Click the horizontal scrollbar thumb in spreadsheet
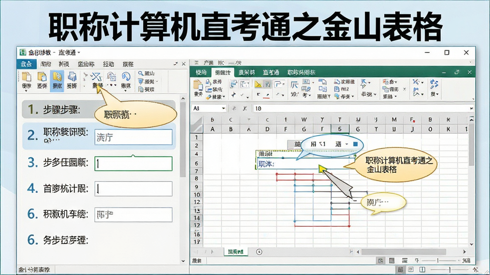This screenshot has height=275, width=490. (x=404, y=252)
